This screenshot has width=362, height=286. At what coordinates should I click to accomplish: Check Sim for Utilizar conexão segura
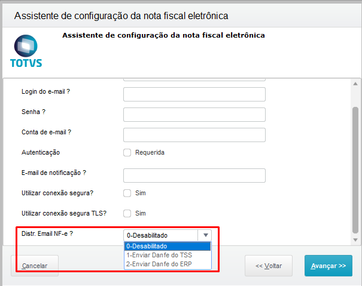click(x=127, y=193)
